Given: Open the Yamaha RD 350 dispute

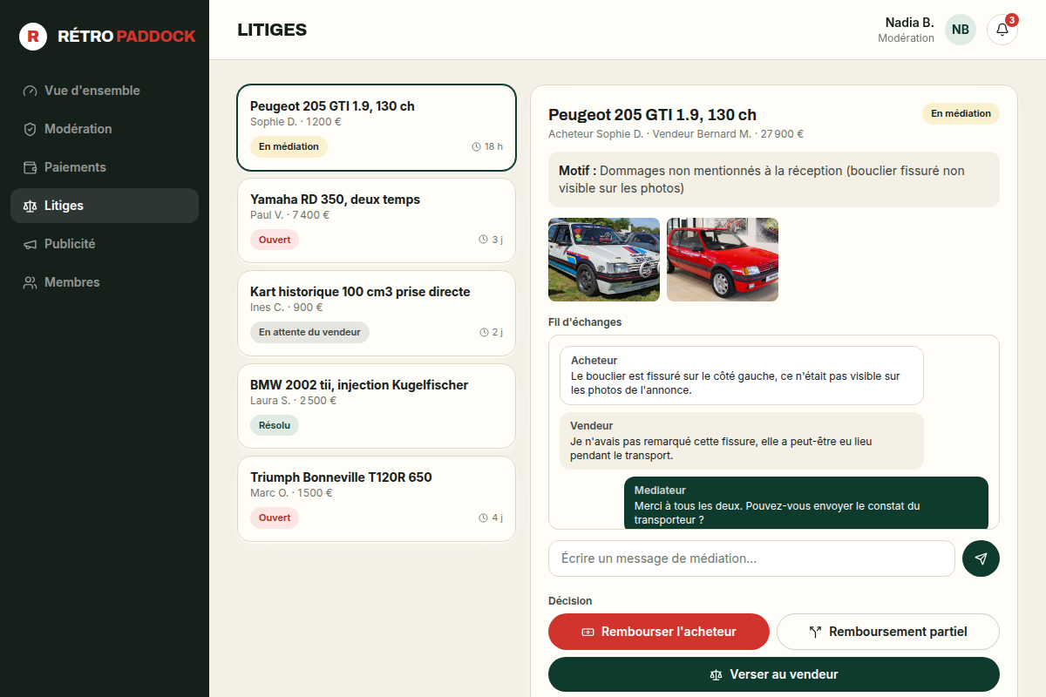Looking at the screenshot, I should 377,220.
